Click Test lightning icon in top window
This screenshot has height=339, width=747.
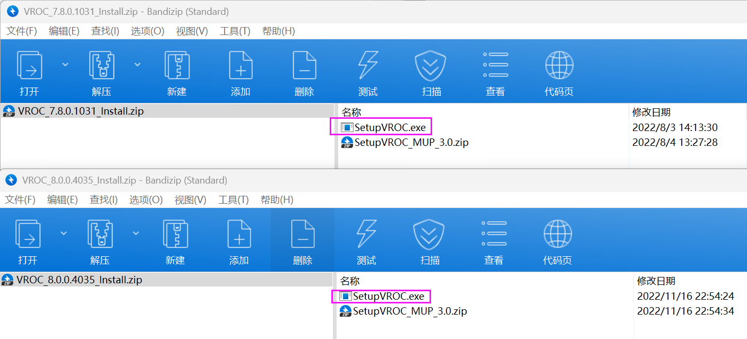[x=368, y=66]
